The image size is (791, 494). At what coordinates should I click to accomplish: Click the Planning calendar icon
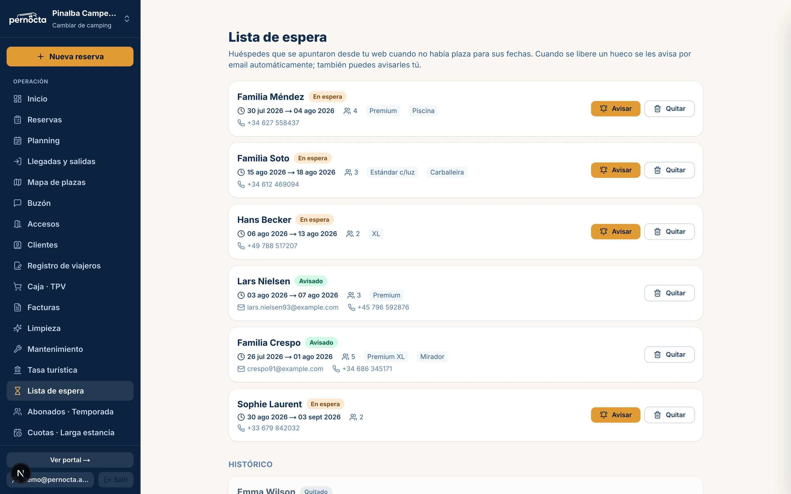coord(18,140)
